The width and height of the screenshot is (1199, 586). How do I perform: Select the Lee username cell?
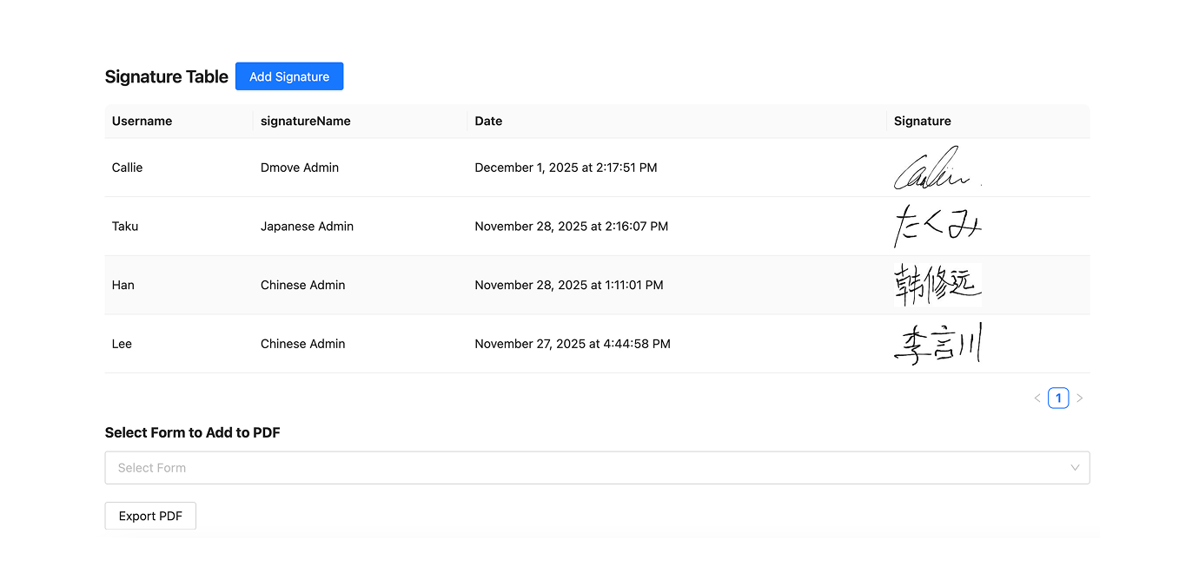[123, 344]
